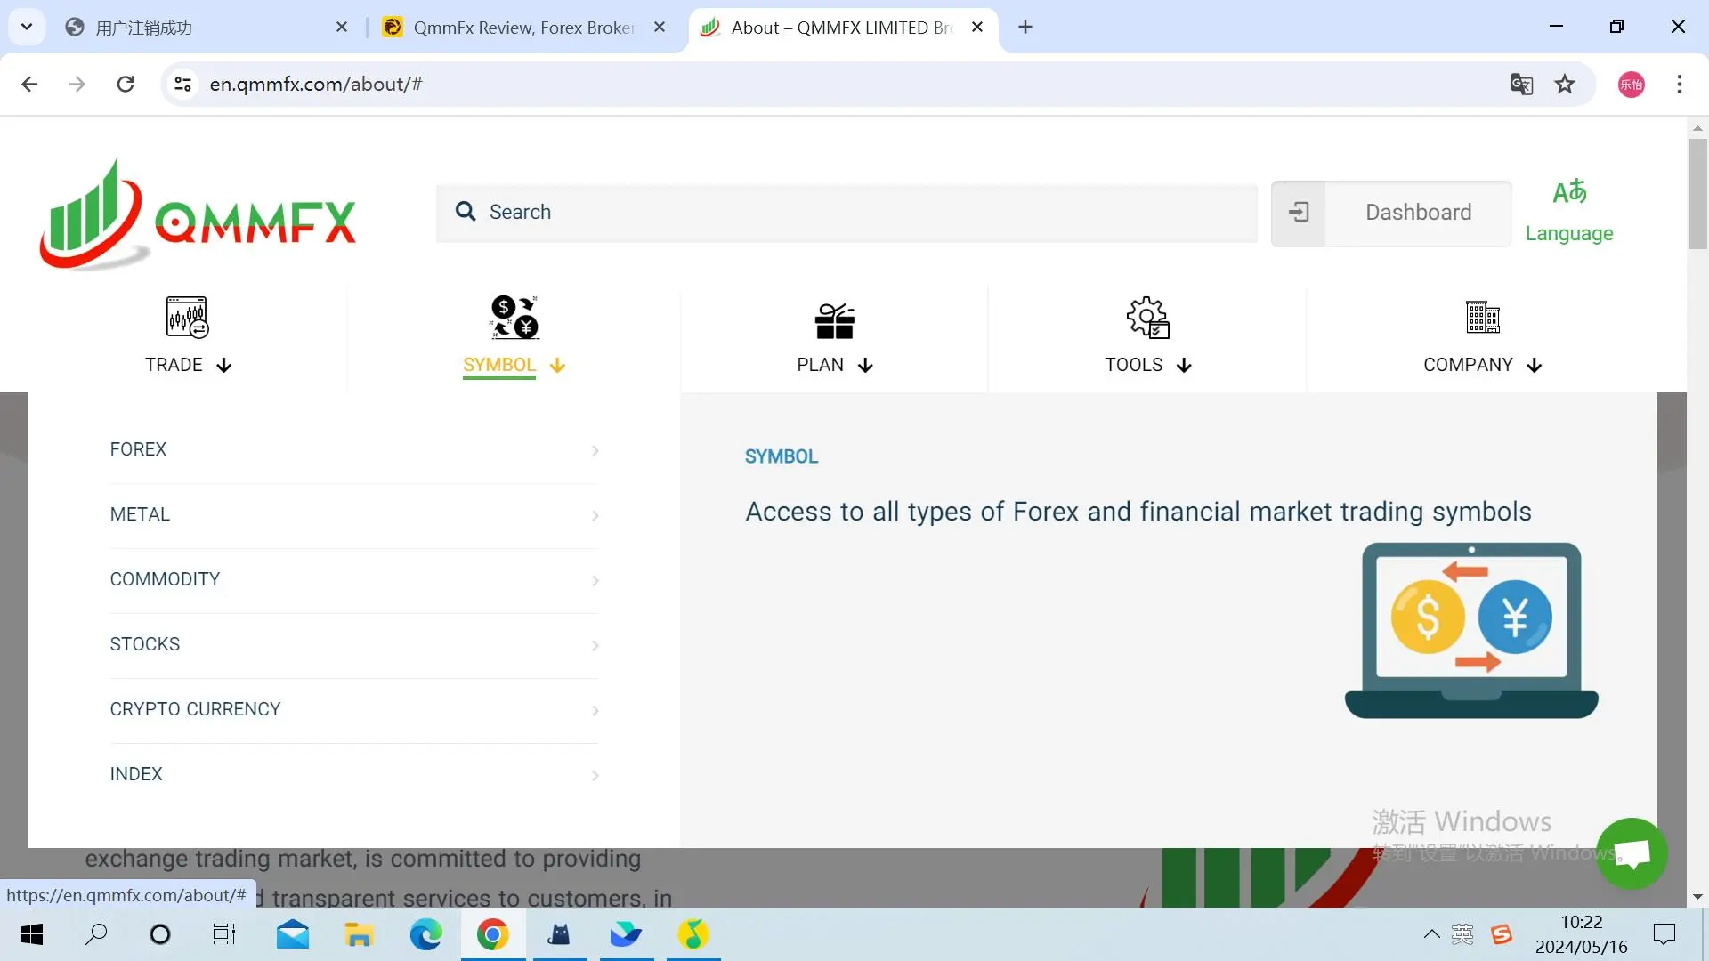Image resolution: width=1709 pixels, height=961 pixels.
Task: View site information icon in address bar
Action: coord(182,85)
